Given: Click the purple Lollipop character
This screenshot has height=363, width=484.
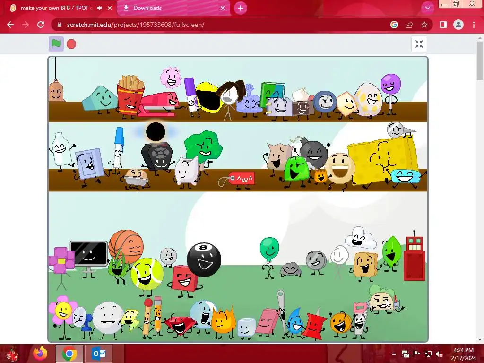Looking at the screenshot, I should tap(391, 84).
